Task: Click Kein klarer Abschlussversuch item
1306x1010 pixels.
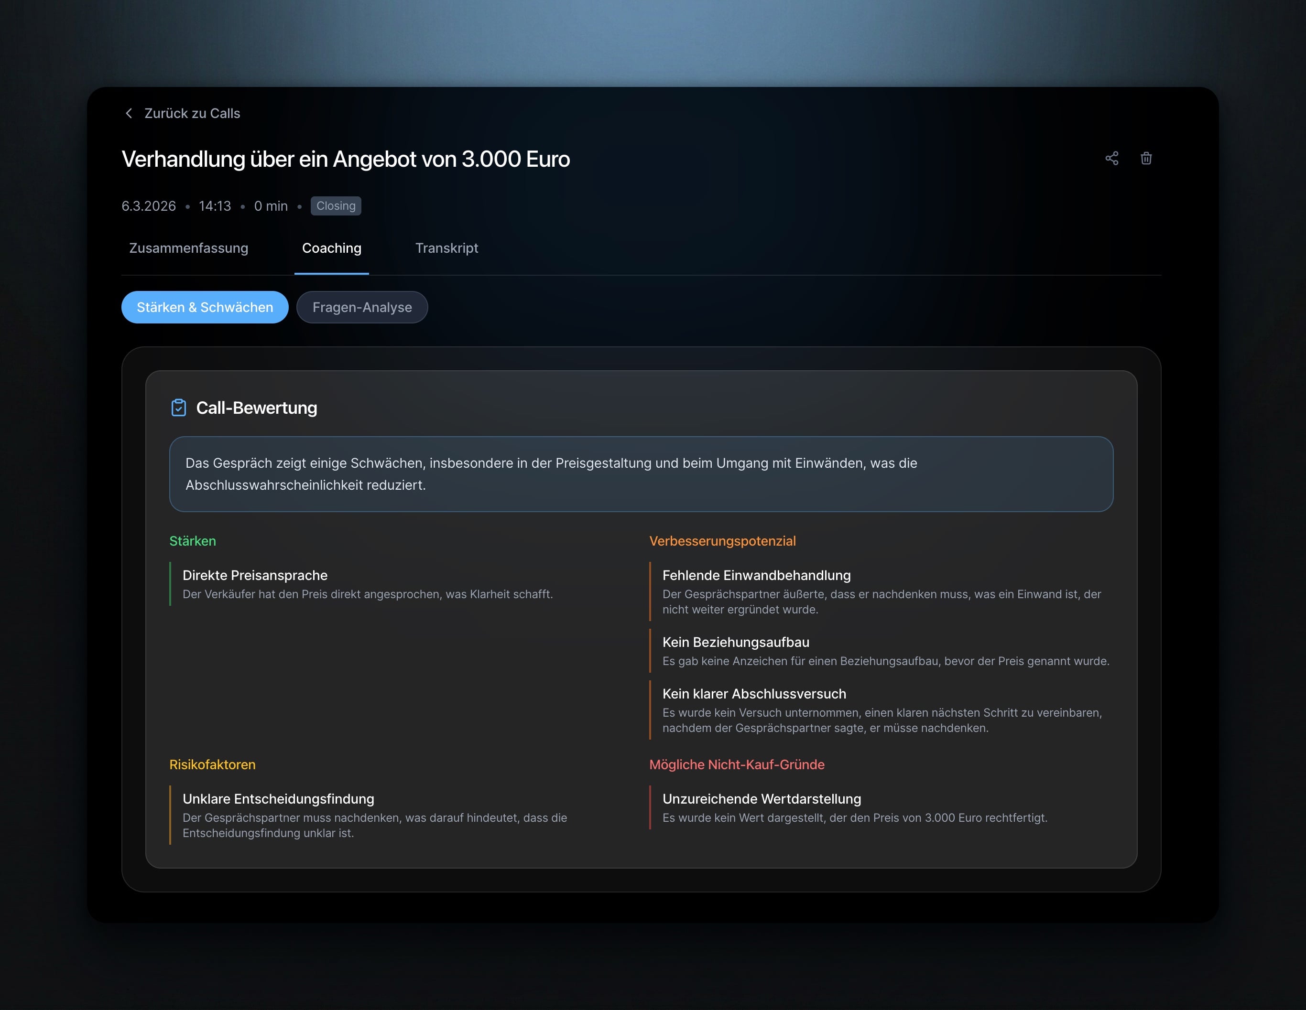Action: coord(882,710)
